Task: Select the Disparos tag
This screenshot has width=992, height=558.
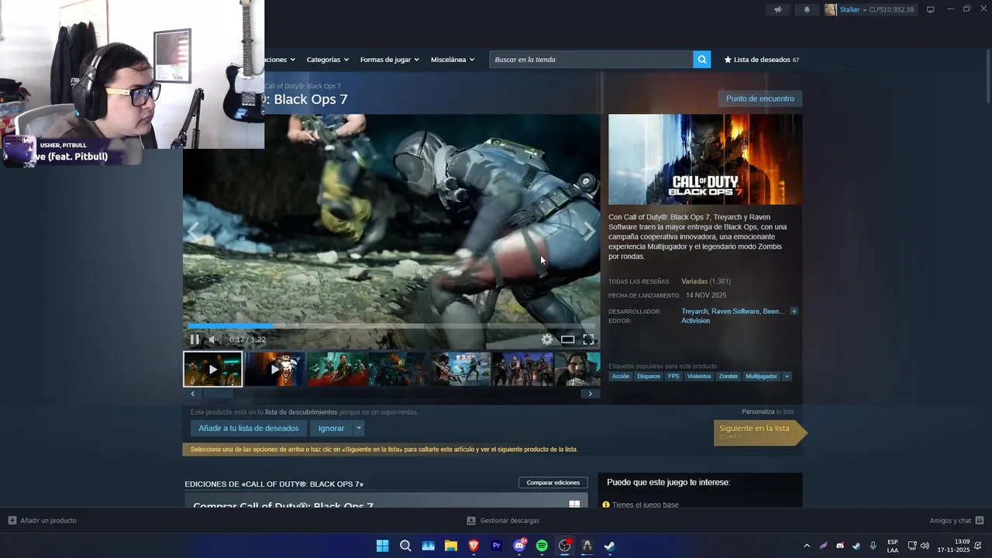Action: [649, 377]
